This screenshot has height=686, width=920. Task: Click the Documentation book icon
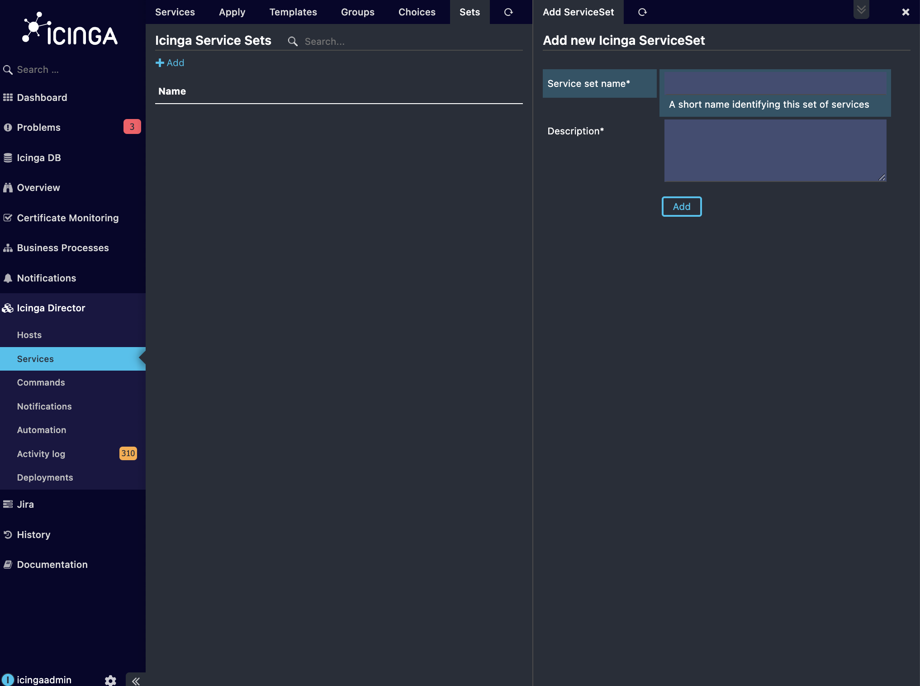(x=8, y=565)
